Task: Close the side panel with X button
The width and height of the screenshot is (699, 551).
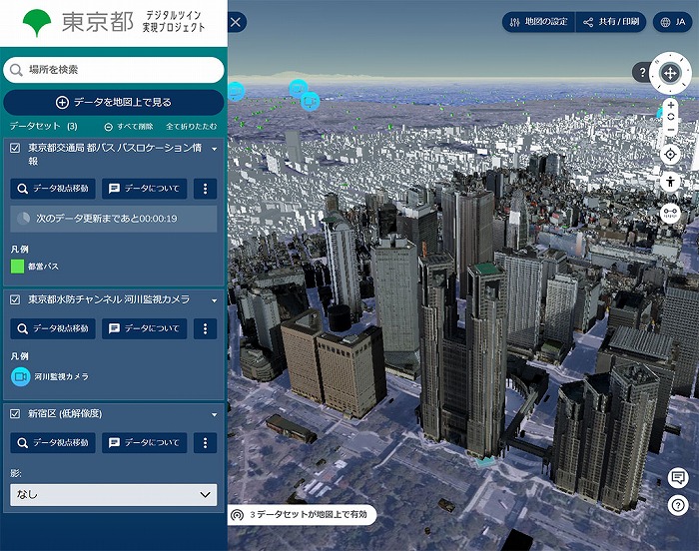Action: coord(236,22)
